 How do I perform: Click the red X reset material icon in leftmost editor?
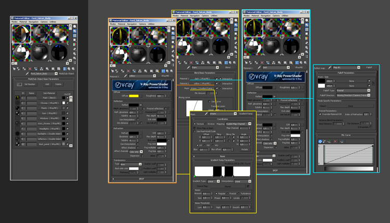(x=30, y=68)
